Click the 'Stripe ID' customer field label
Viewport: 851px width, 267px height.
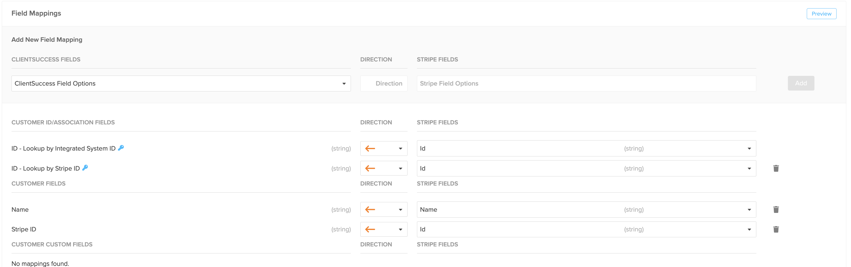point(24,229)
